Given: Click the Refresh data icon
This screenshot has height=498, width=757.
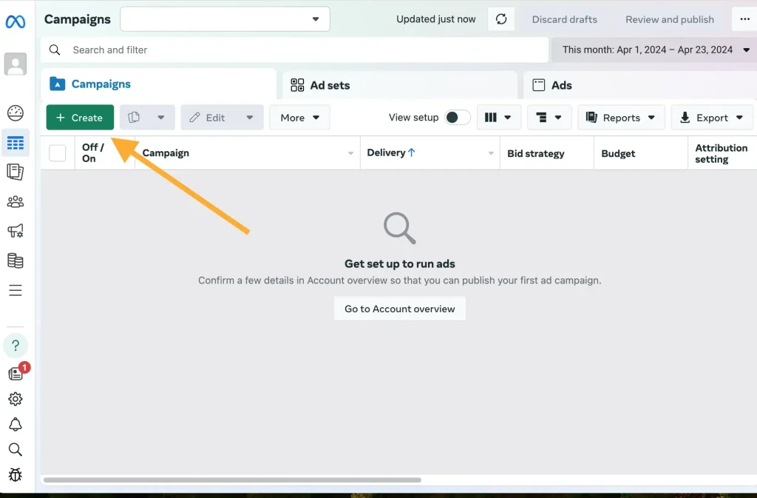Looking at the screenshot, I should tap(501, 19).
